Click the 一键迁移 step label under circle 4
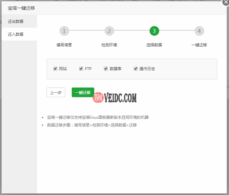The width and height of the screenshot is (229, 195). pos(199,45)
